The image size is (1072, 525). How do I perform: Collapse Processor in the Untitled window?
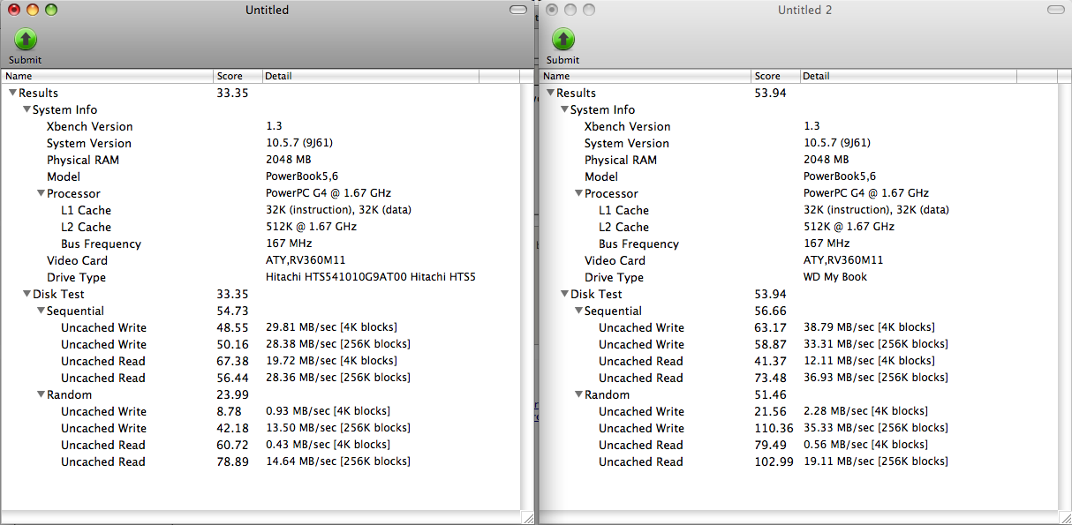41,193
